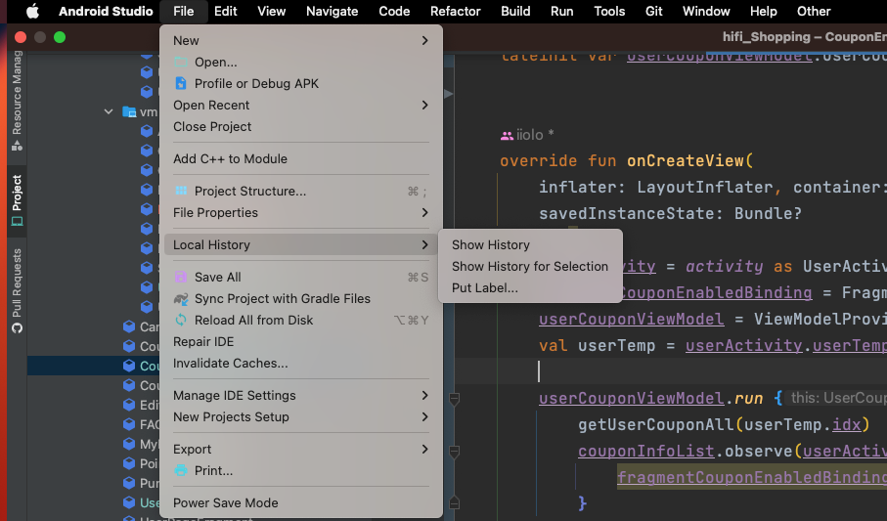This screenshot has width=887, height=521.
Task: Open the Resource Manager tool window
Action: click(17, 101)
